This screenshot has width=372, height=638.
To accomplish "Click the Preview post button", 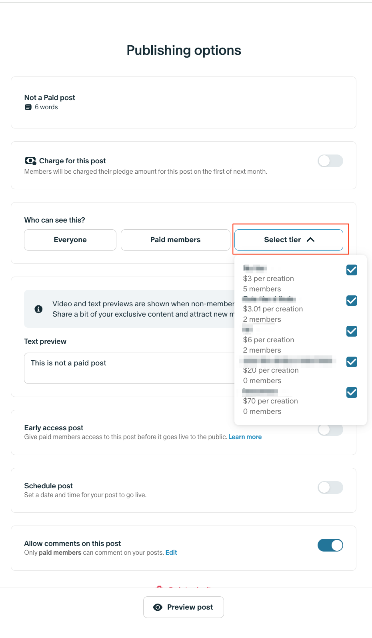I will point(184,607).
